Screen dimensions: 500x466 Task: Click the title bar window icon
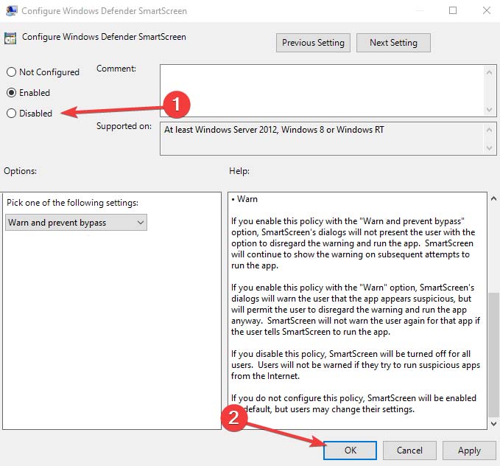[12, 11]
